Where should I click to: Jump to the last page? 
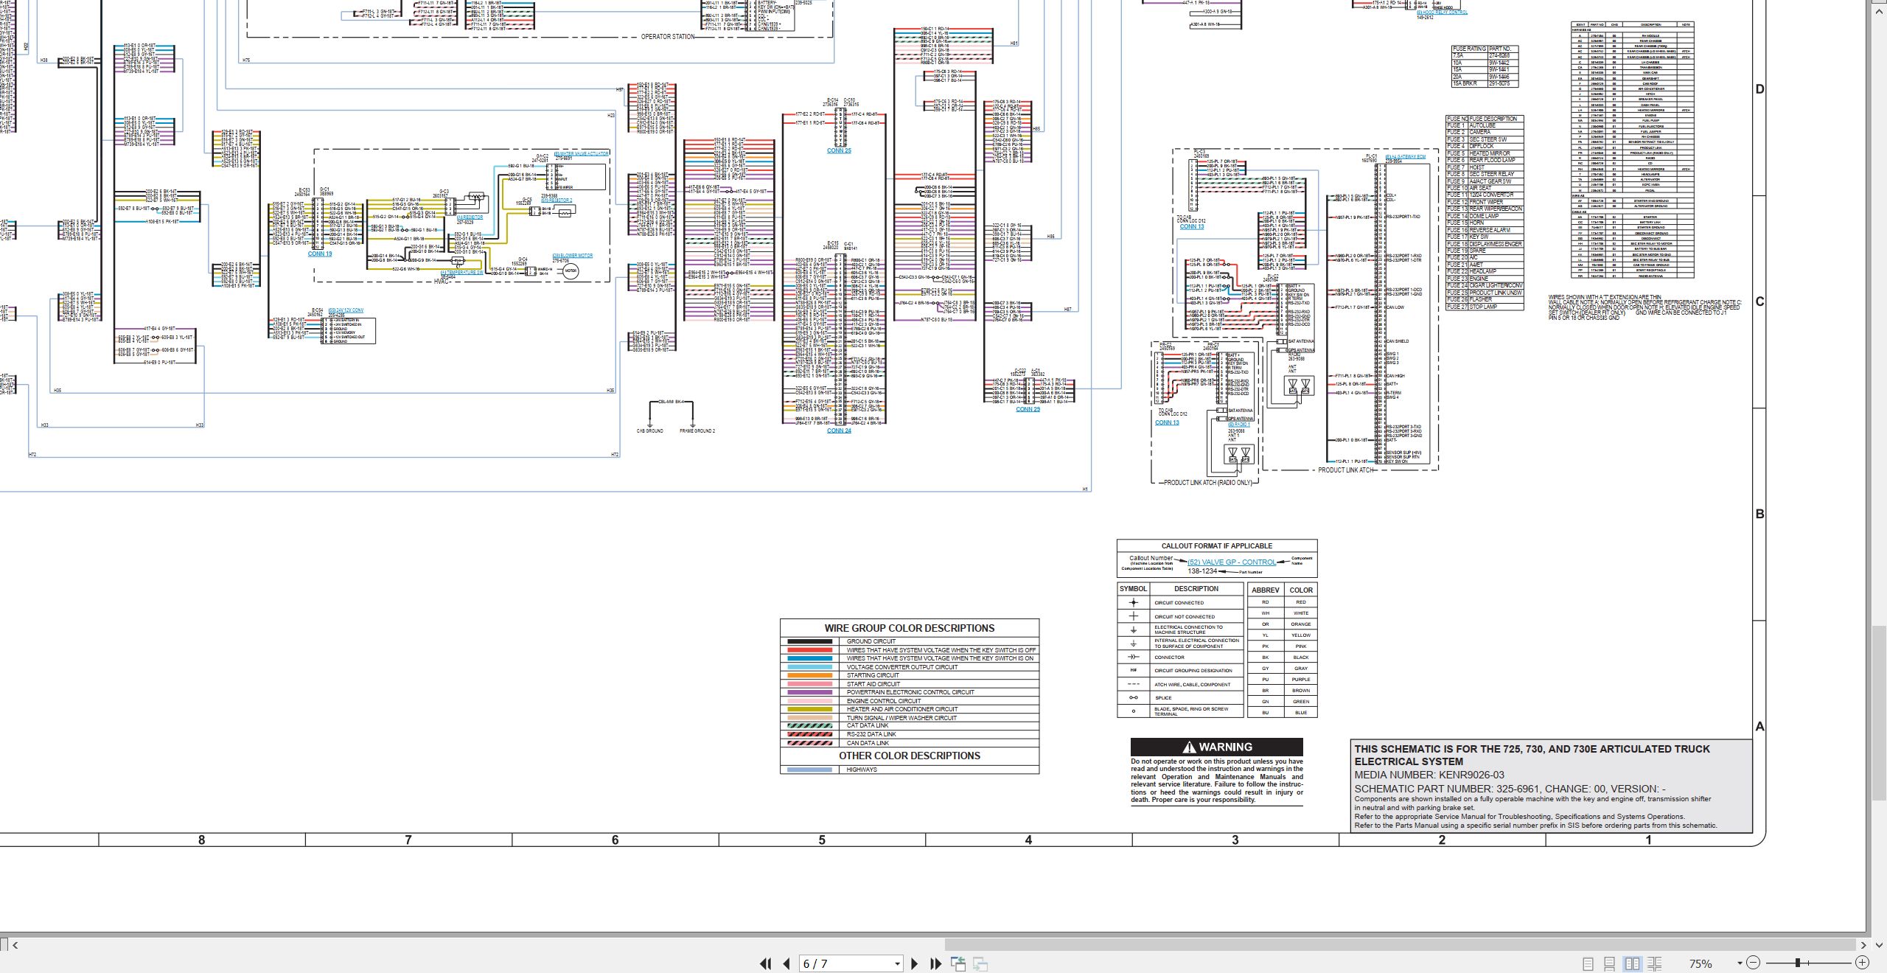coord(936,963)
